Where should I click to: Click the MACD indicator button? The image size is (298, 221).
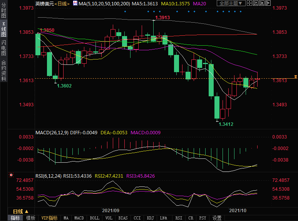coord(79,218)
